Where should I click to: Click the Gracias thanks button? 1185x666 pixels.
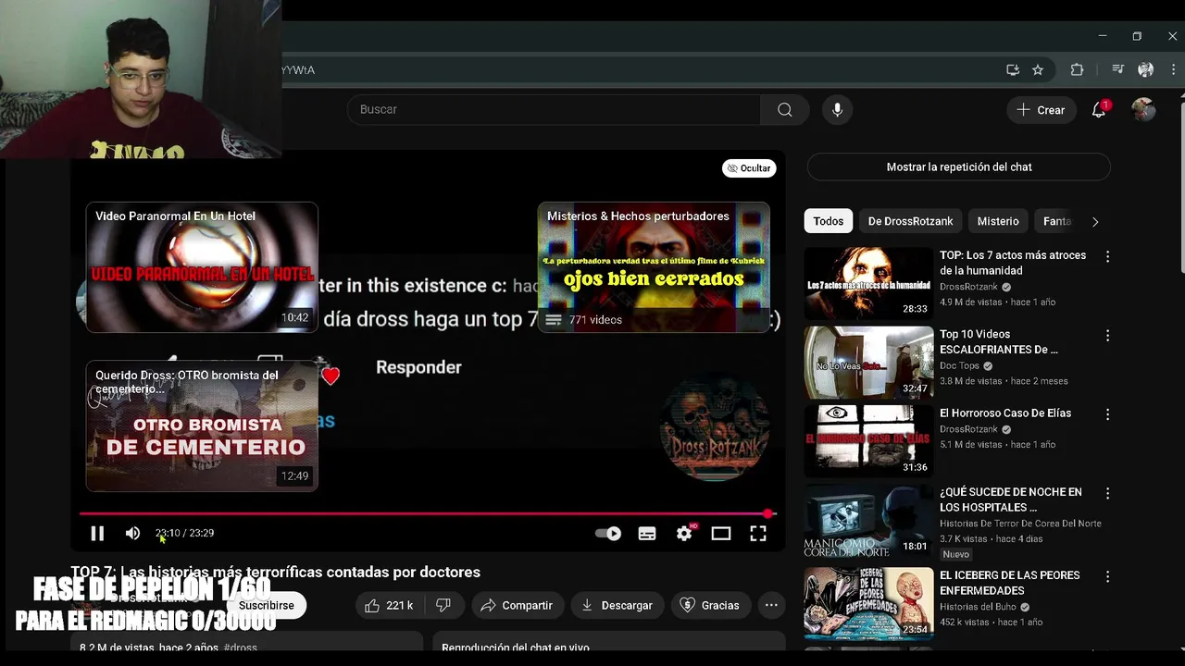pos(710,605)
